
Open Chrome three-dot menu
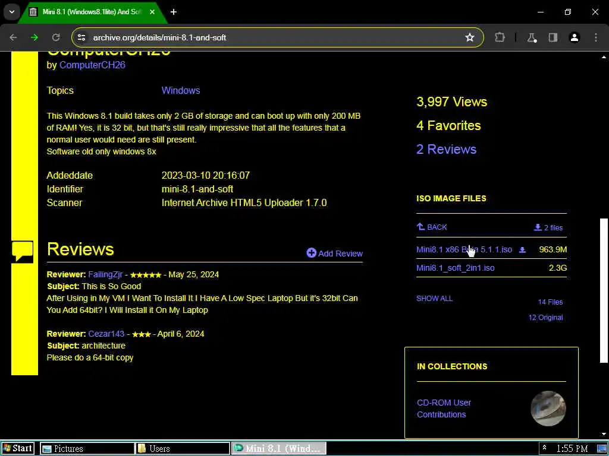tap(596, 37)
